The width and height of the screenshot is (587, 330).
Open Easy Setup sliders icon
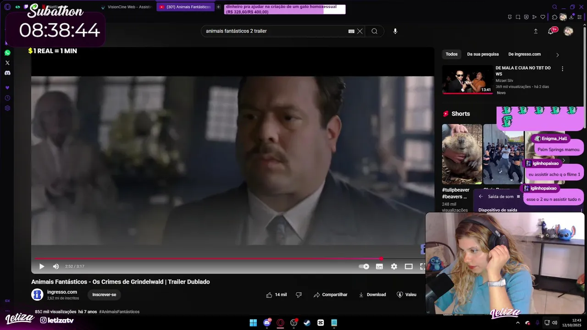pyautogui.click(x=580, y=17)
